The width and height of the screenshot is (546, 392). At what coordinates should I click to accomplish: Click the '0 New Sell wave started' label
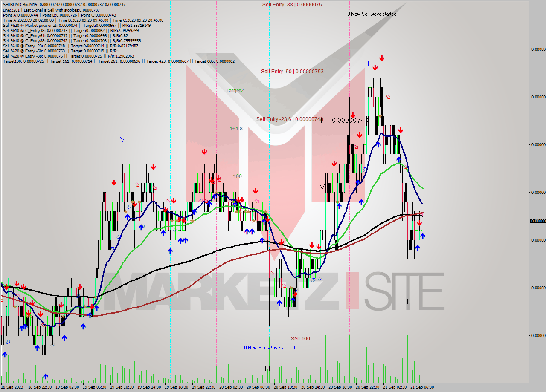click(372, 14)
